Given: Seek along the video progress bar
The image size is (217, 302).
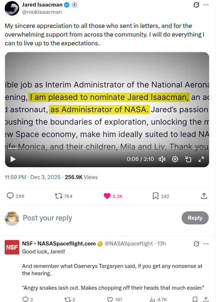Looking at the screenshot, I should pyautogui.click(x=107, y=148).
